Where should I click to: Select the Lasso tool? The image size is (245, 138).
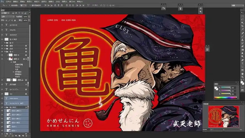click(242, 19)
